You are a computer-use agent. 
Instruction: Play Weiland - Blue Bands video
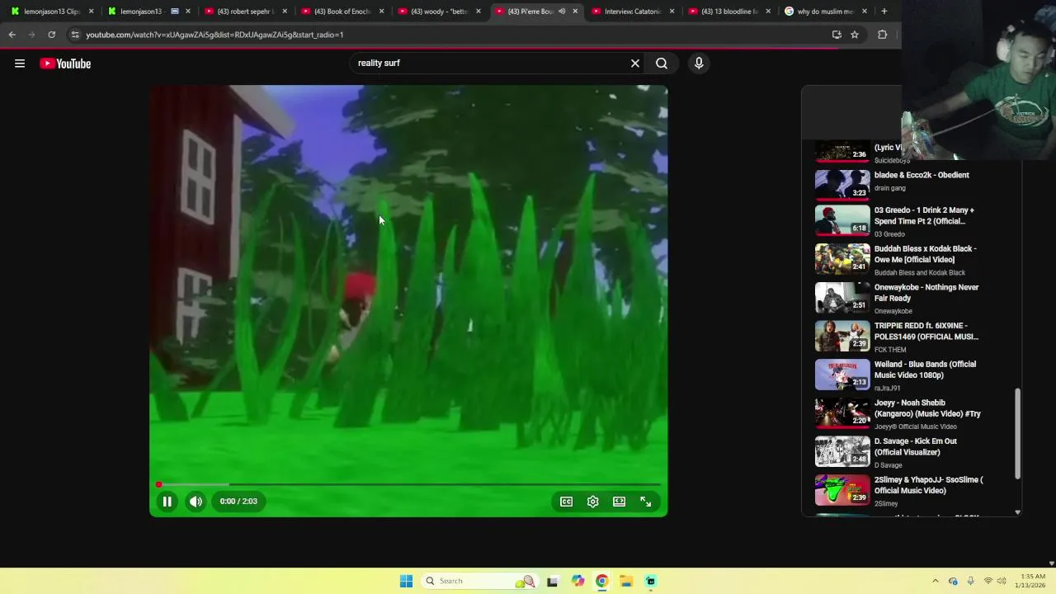pos(925,370)
